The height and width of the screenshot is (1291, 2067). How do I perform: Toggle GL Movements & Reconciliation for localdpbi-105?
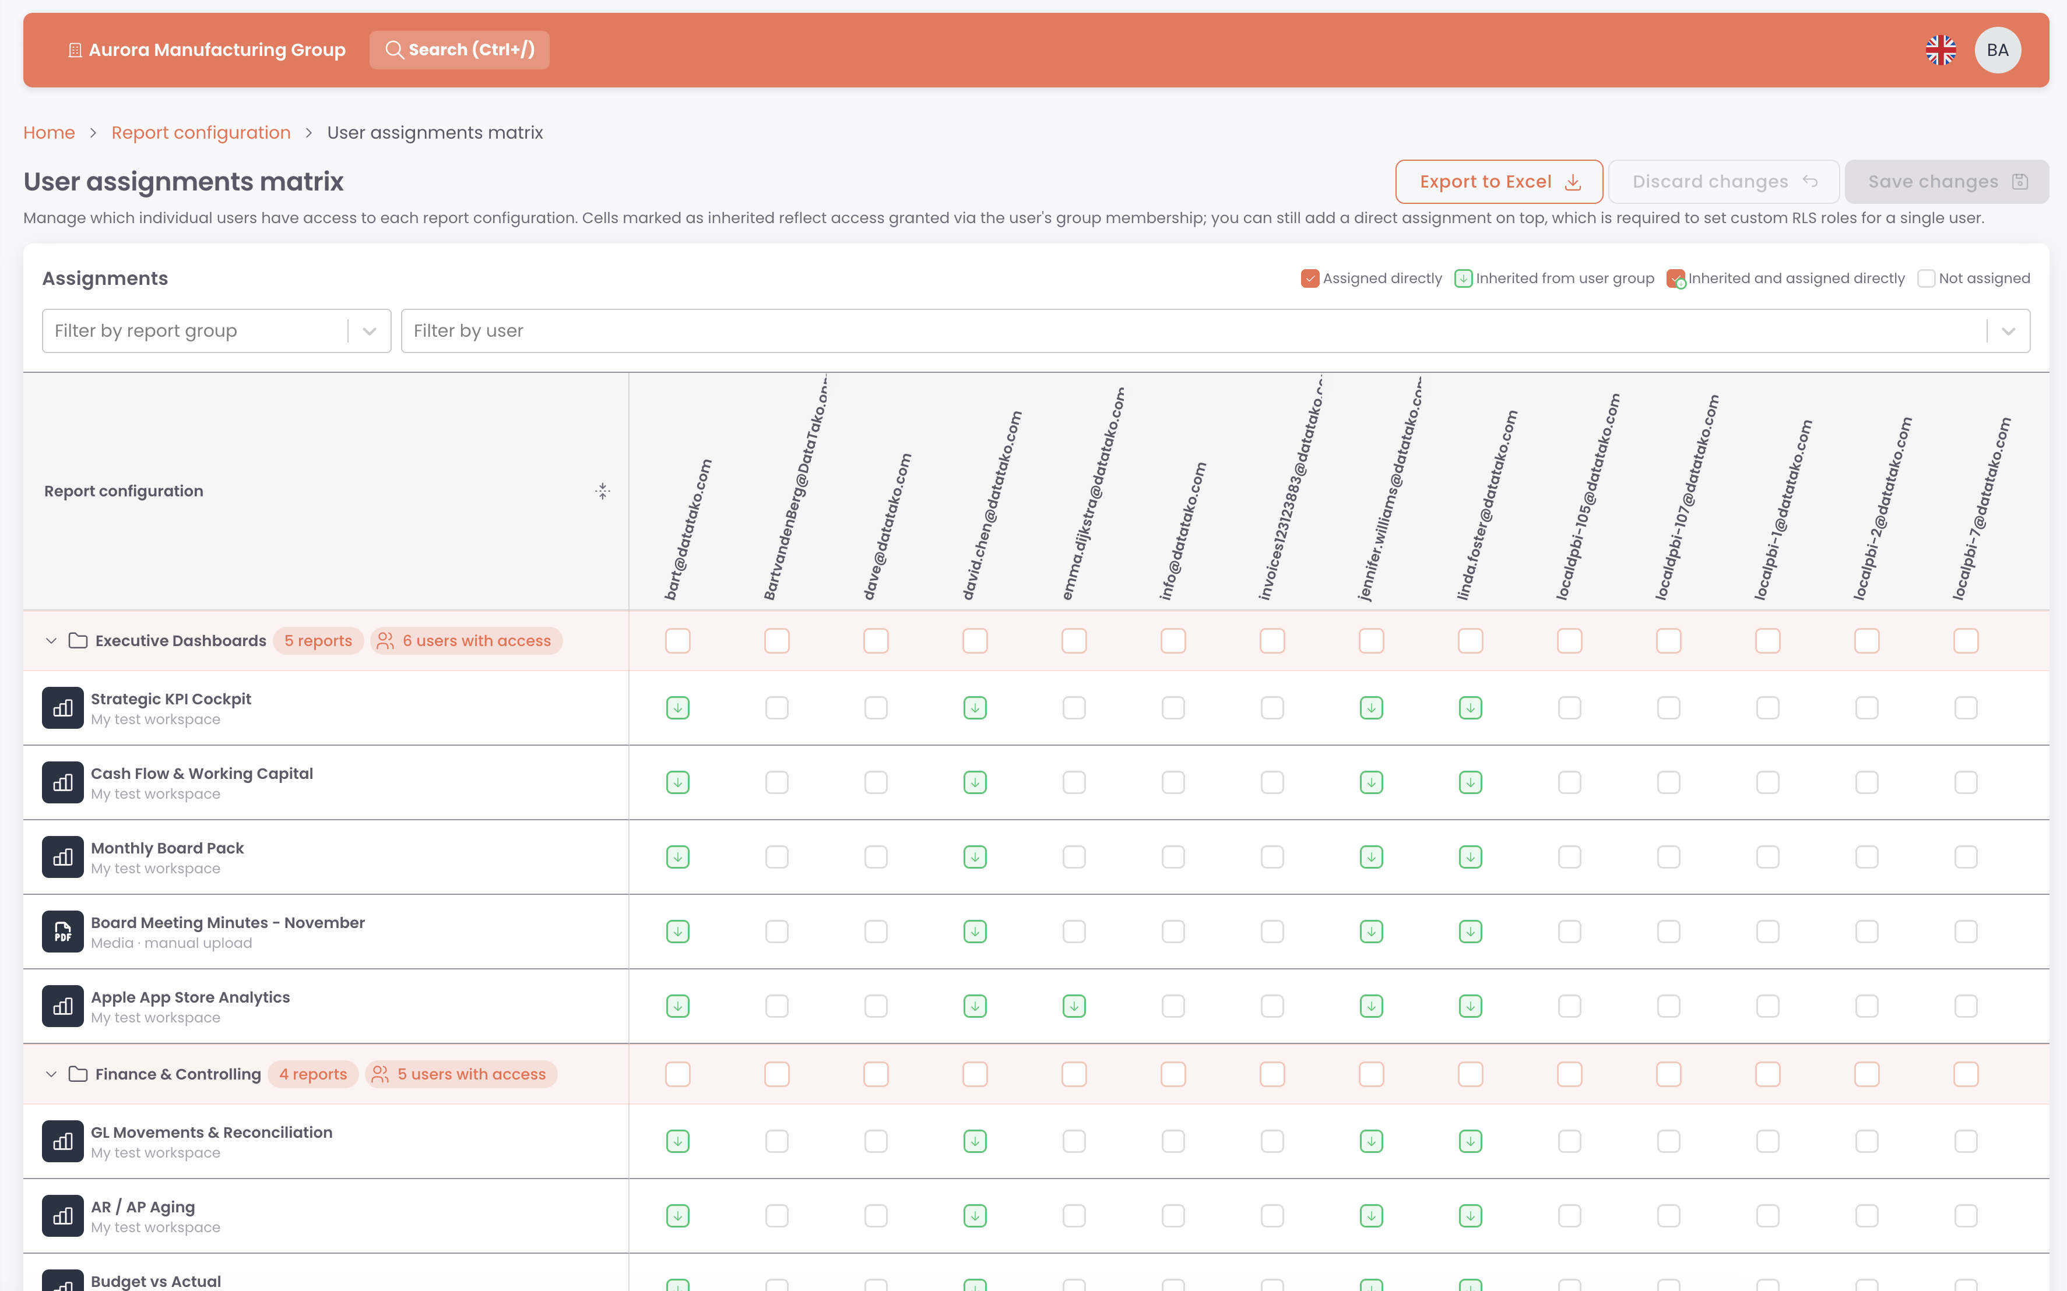(1569, 1142)
